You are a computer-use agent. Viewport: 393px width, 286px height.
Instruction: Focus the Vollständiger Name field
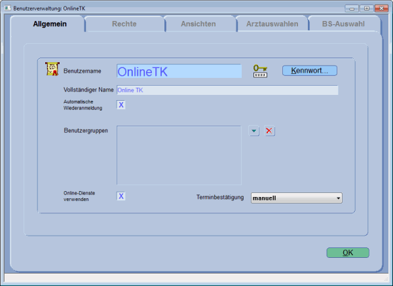227,90
